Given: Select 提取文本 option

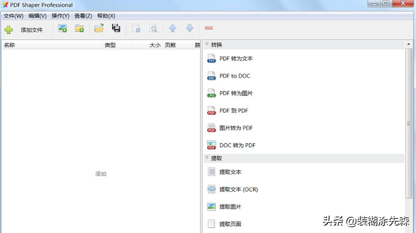Looking at the screenshot, I should click(x=230, y=172).
